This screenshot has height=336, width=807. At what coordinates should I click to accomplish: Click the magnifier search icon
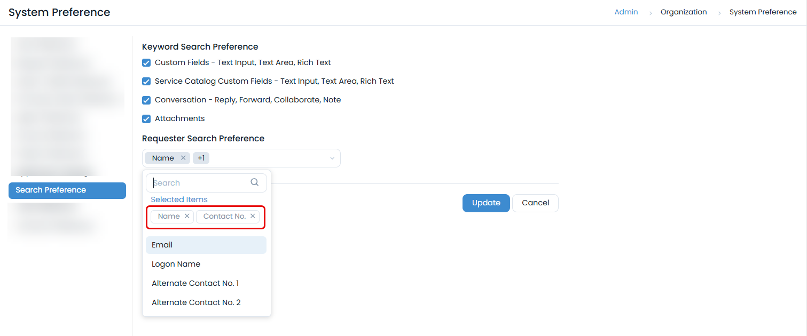tap(254, 182)
